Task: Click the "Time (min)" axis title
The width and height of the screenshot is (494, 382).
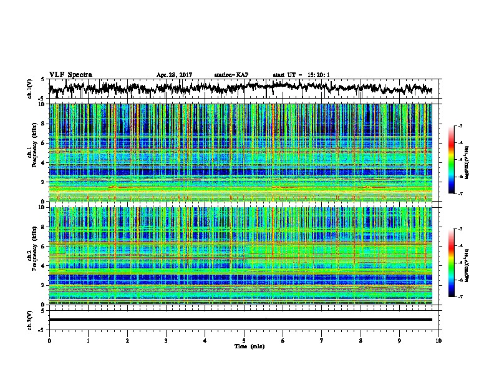Action: coord(249,346)
